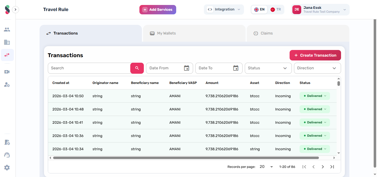This screenshot has width=377, height=177.
Task: Select the 2026-03-04 10:50 transaction date
Action: pyautogui.click(x=68, y=96)
